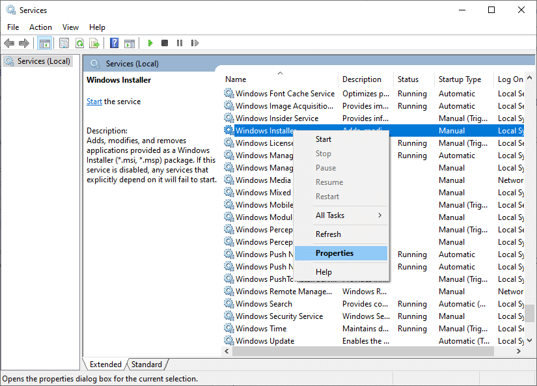The height and width of the screenshot is (386, 537).
Task: Click the Help question-mark toolbar icon
Action: (114, 43)
